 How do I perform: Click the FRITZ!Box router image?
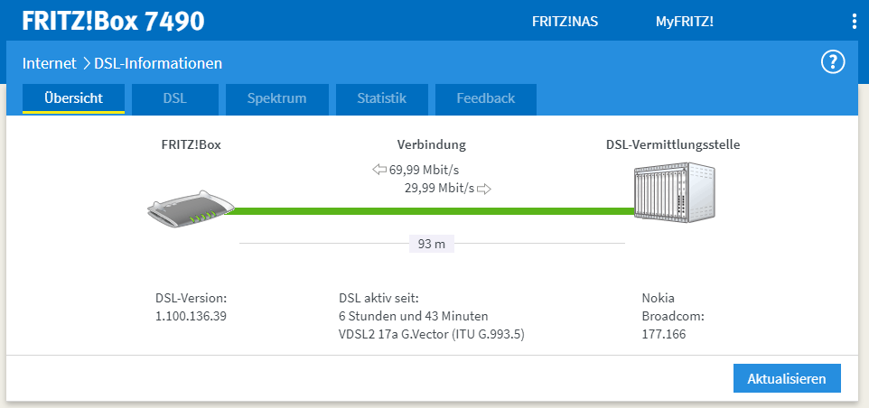pyautogui.click(x=188, y=208)
